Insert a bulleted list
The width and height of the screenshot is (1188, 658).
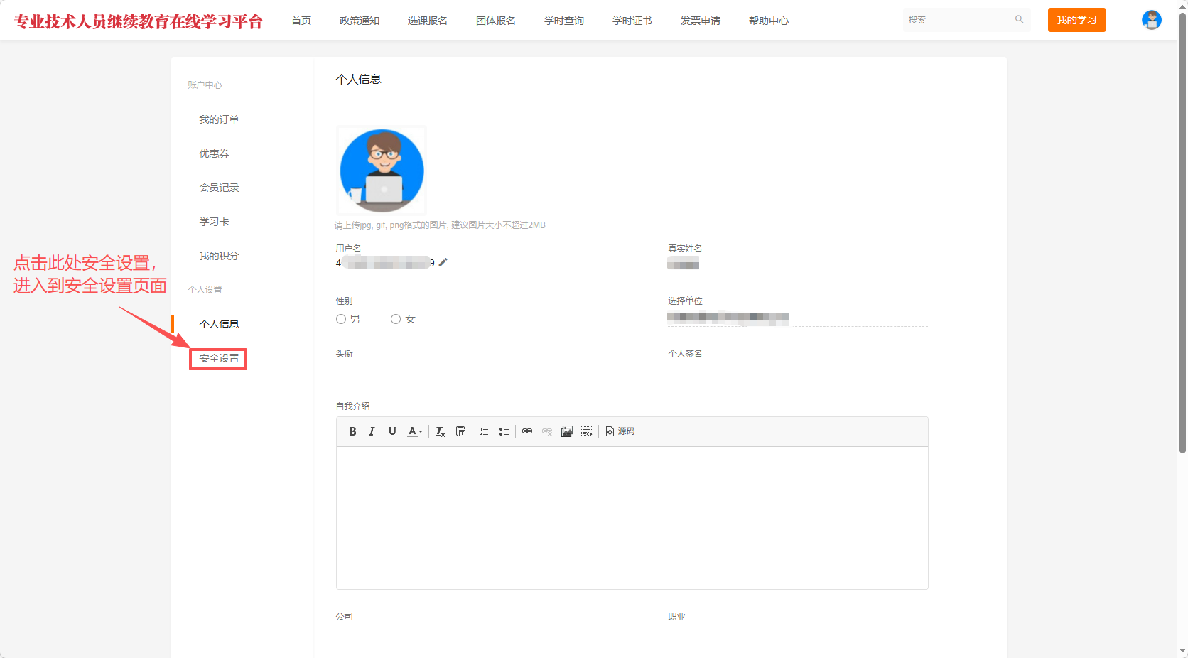click(504, 431)
